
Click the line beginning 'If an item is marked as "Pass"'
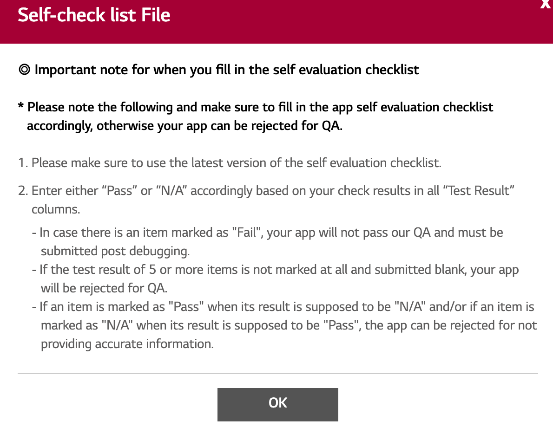(x=283, y=307)
